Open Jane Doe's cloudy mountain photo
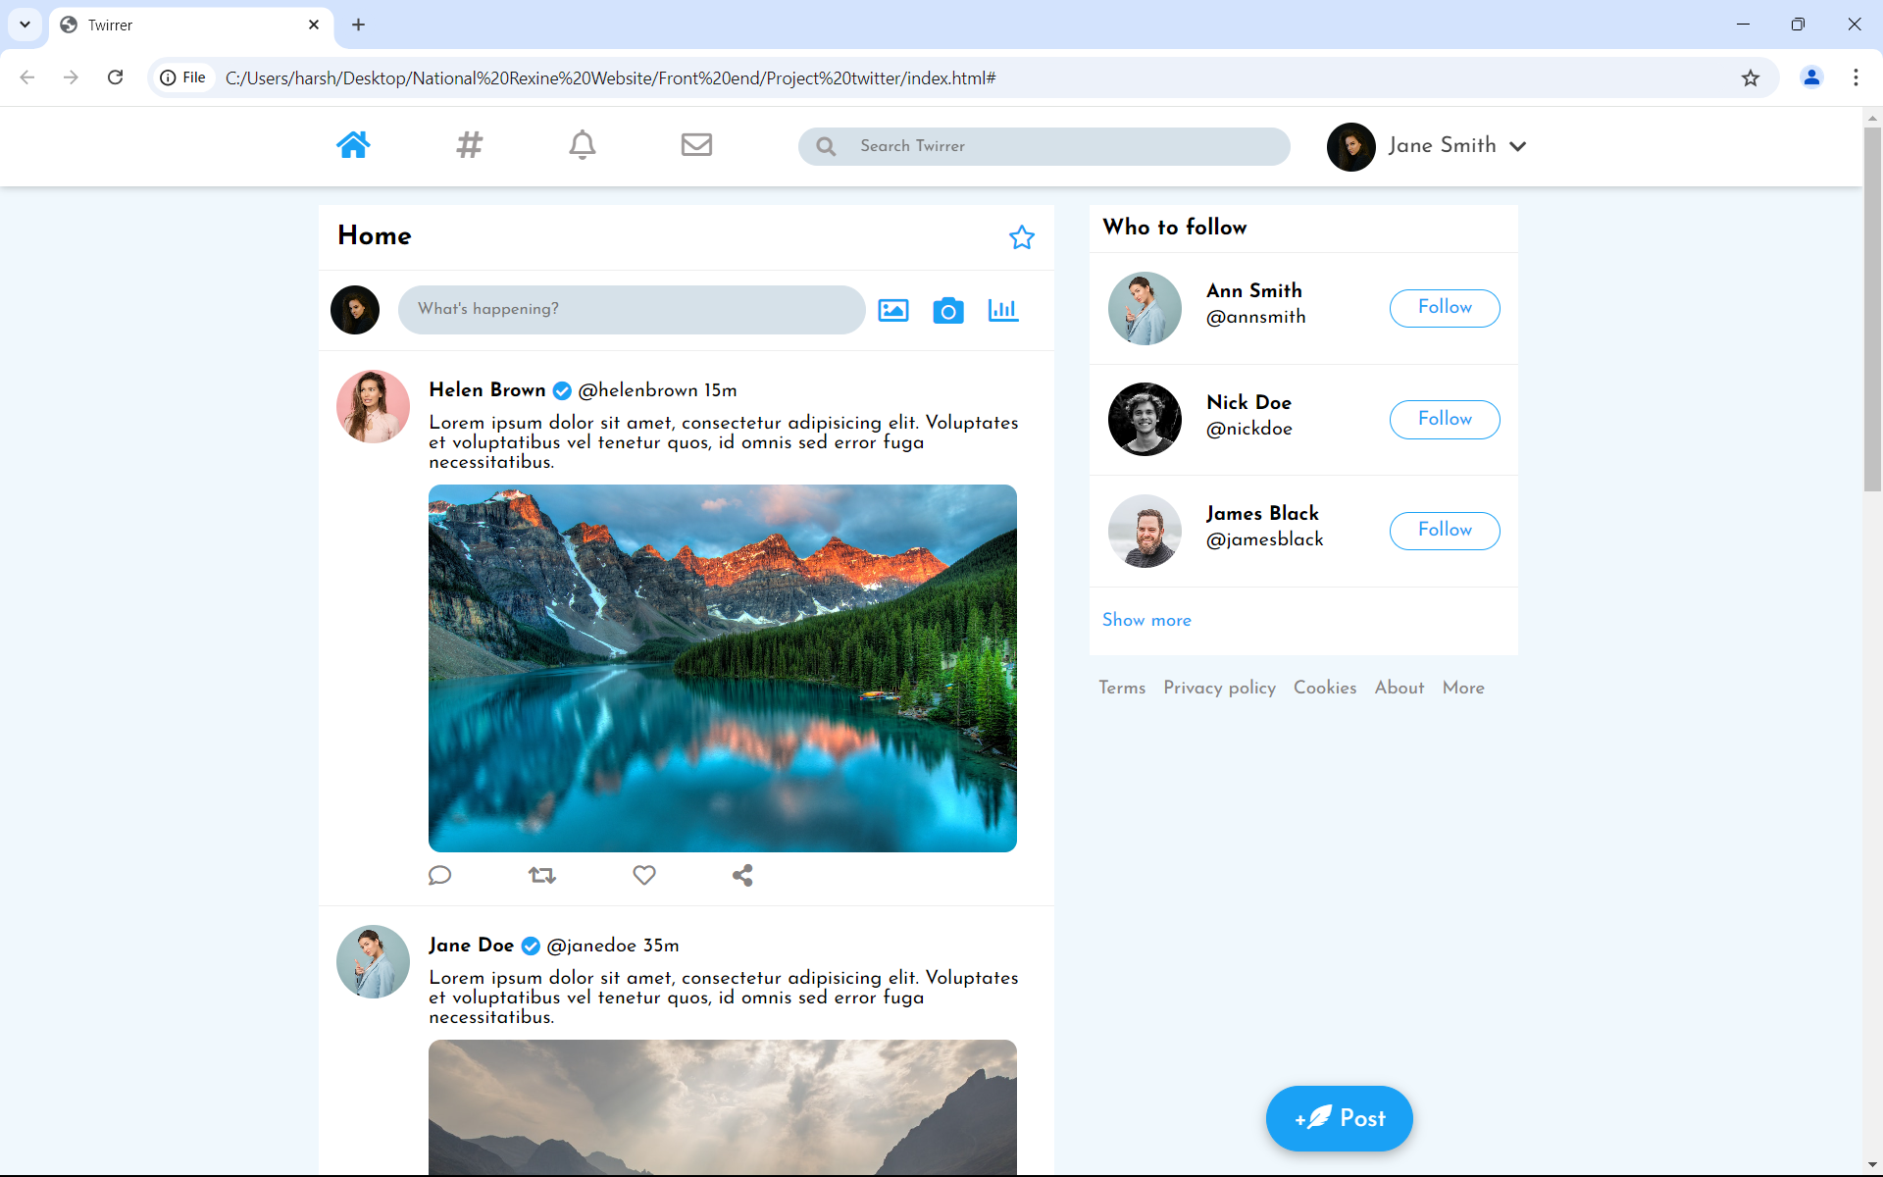 point(723,1107)
